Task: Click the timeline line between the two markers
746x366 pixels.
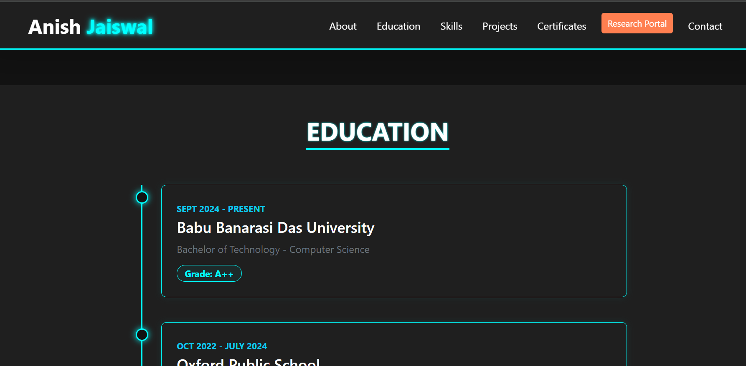Action: tap(142, 267)
